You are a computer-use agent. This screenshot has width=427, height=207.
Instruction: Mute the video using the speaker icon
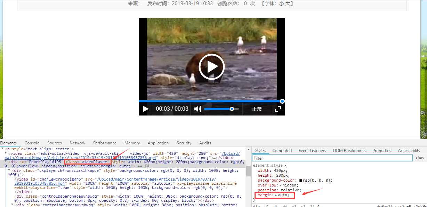(x=198, y=109)
